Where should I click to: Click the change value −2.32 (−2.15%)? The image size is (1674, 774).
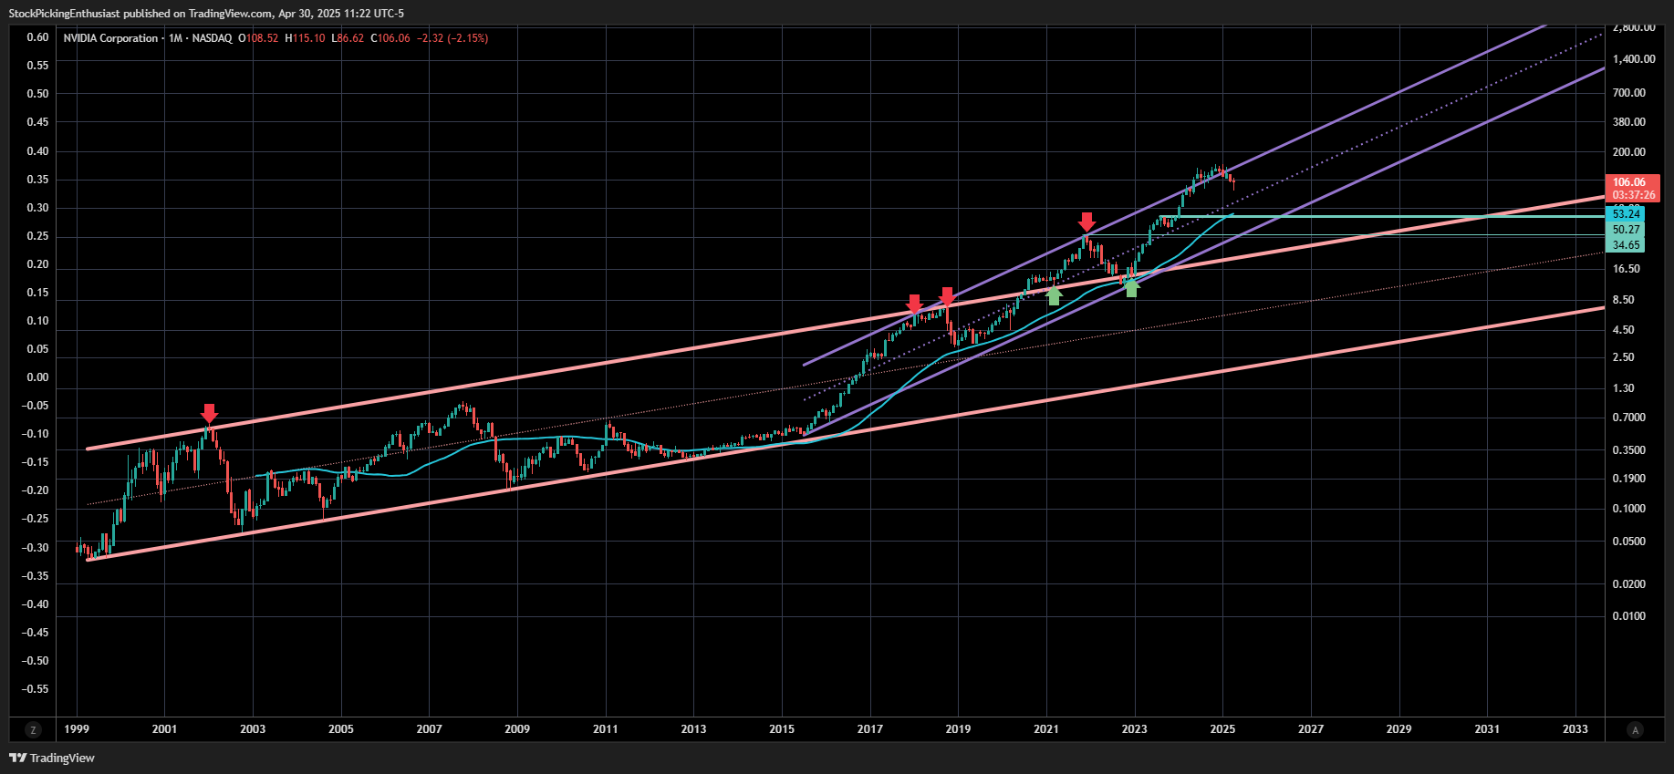pyautogui.click(x=452, y=38)
